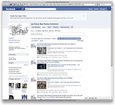Click Share on the 46 minutes ago post
The image size is (115, 105).
coord(60,75)
